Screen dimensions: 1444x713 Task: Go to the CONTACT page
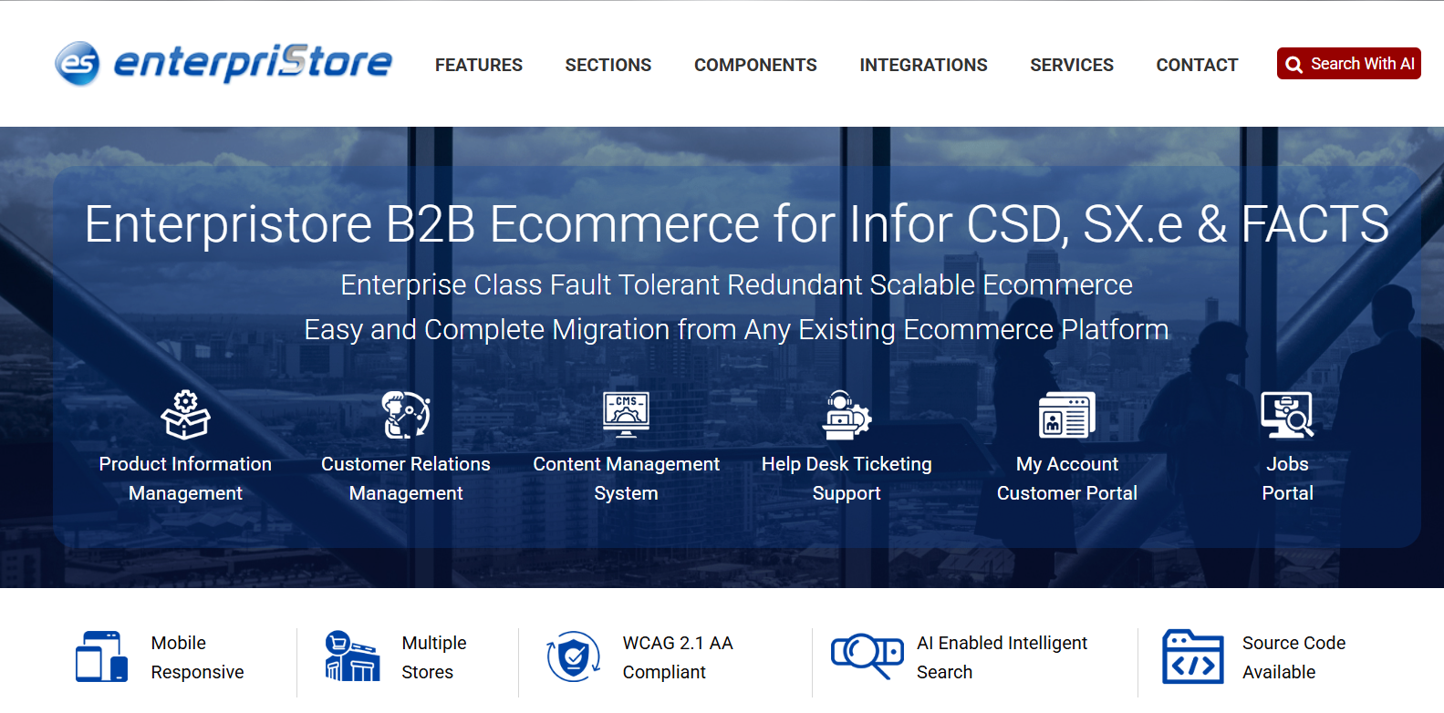pos(1197,65)
